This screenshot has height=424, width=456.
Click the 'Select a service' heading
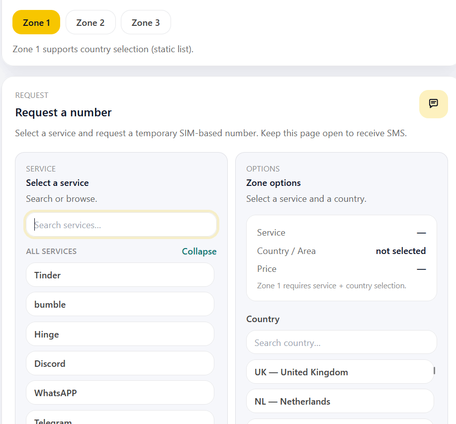[57, 183]
